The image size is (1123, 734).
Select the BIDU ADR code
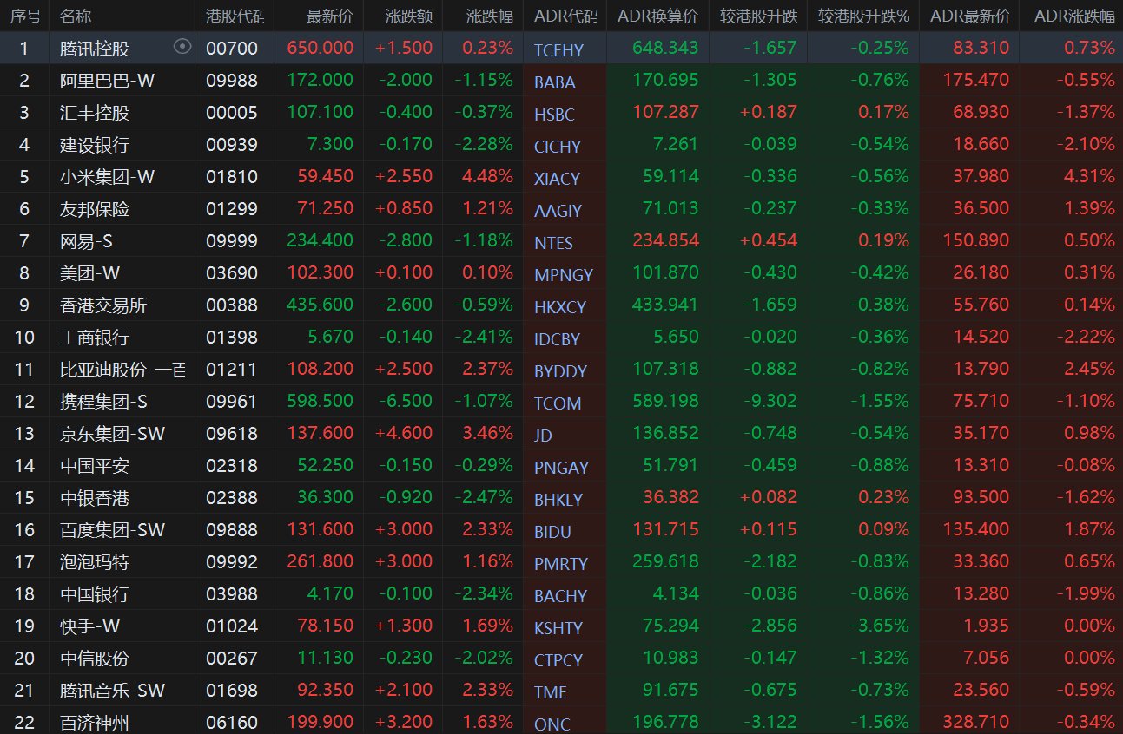coord(553,532)
